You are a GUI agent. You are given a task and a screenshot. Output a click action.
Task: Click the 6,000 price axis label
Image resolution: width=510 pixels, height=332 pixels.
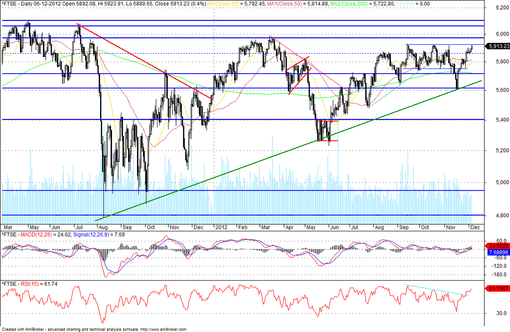point(502,33)
